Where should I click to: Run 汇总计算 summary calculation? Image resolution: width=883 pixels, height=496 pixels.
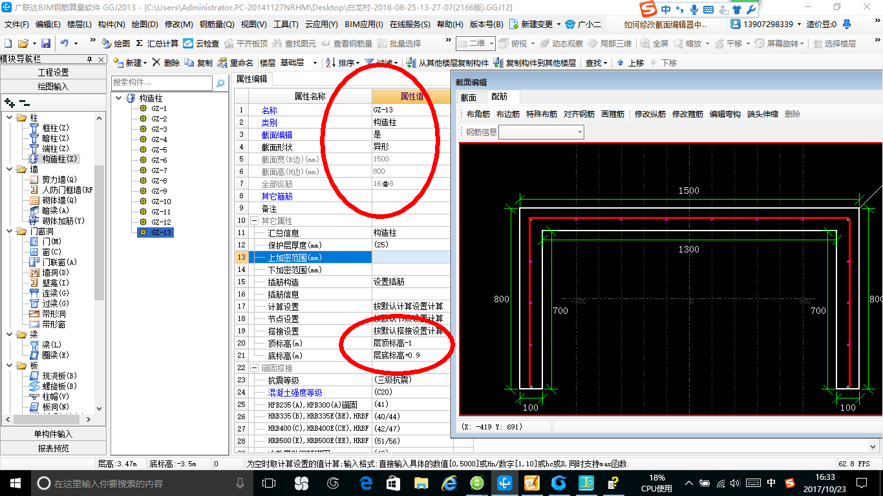pyautogui.click(x=157, y=43)
